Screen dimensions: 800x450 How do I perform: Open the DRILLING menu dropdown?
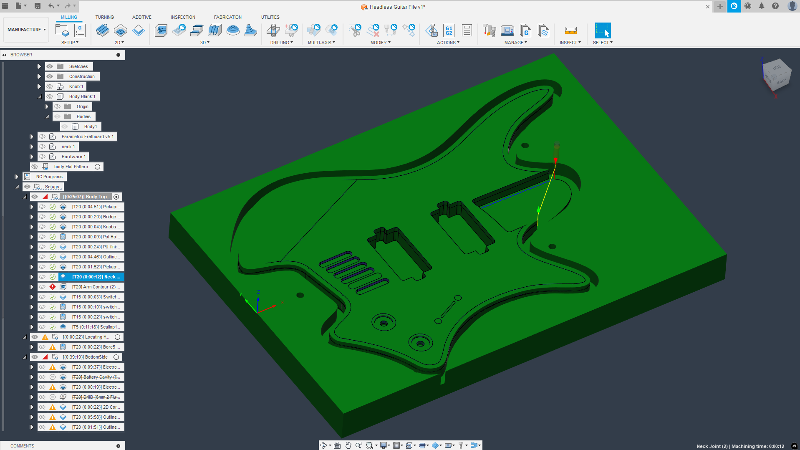(282, 43)
